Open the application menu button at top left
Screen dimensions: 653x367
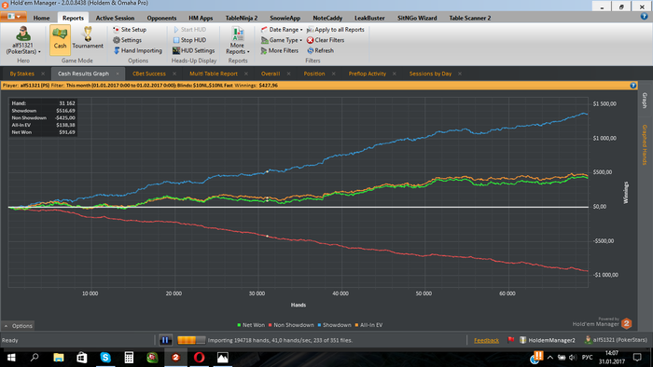click(x=14, y=17)
